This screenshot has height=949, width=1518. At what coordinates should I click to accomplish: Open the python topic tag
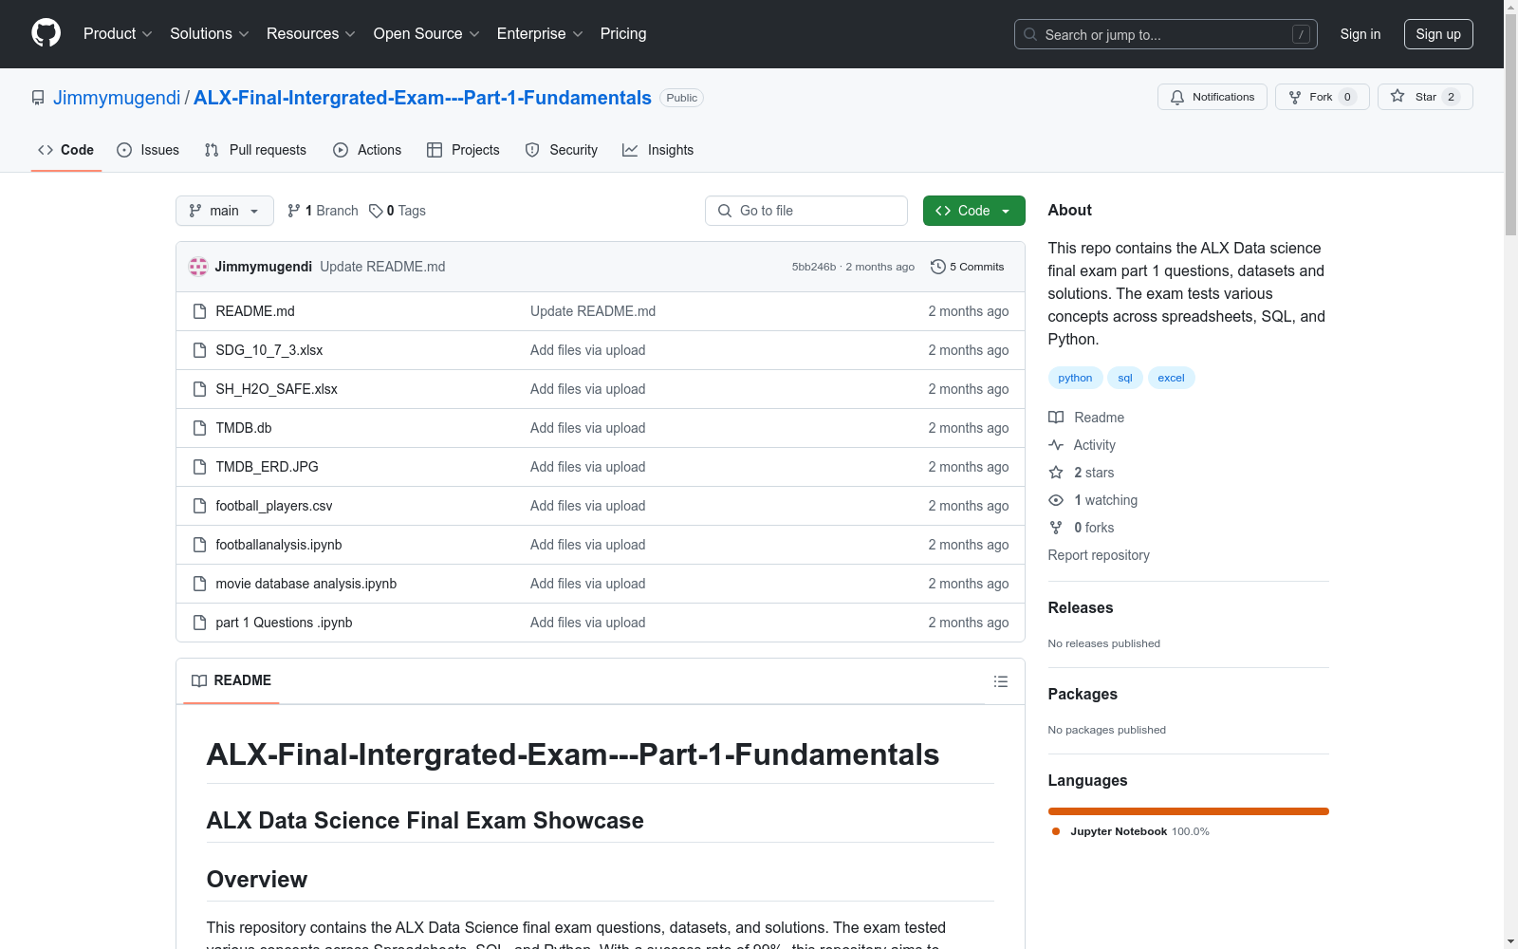click(1075, 378)
